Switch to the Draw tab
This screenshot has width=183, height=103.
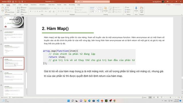pos(20,5)
